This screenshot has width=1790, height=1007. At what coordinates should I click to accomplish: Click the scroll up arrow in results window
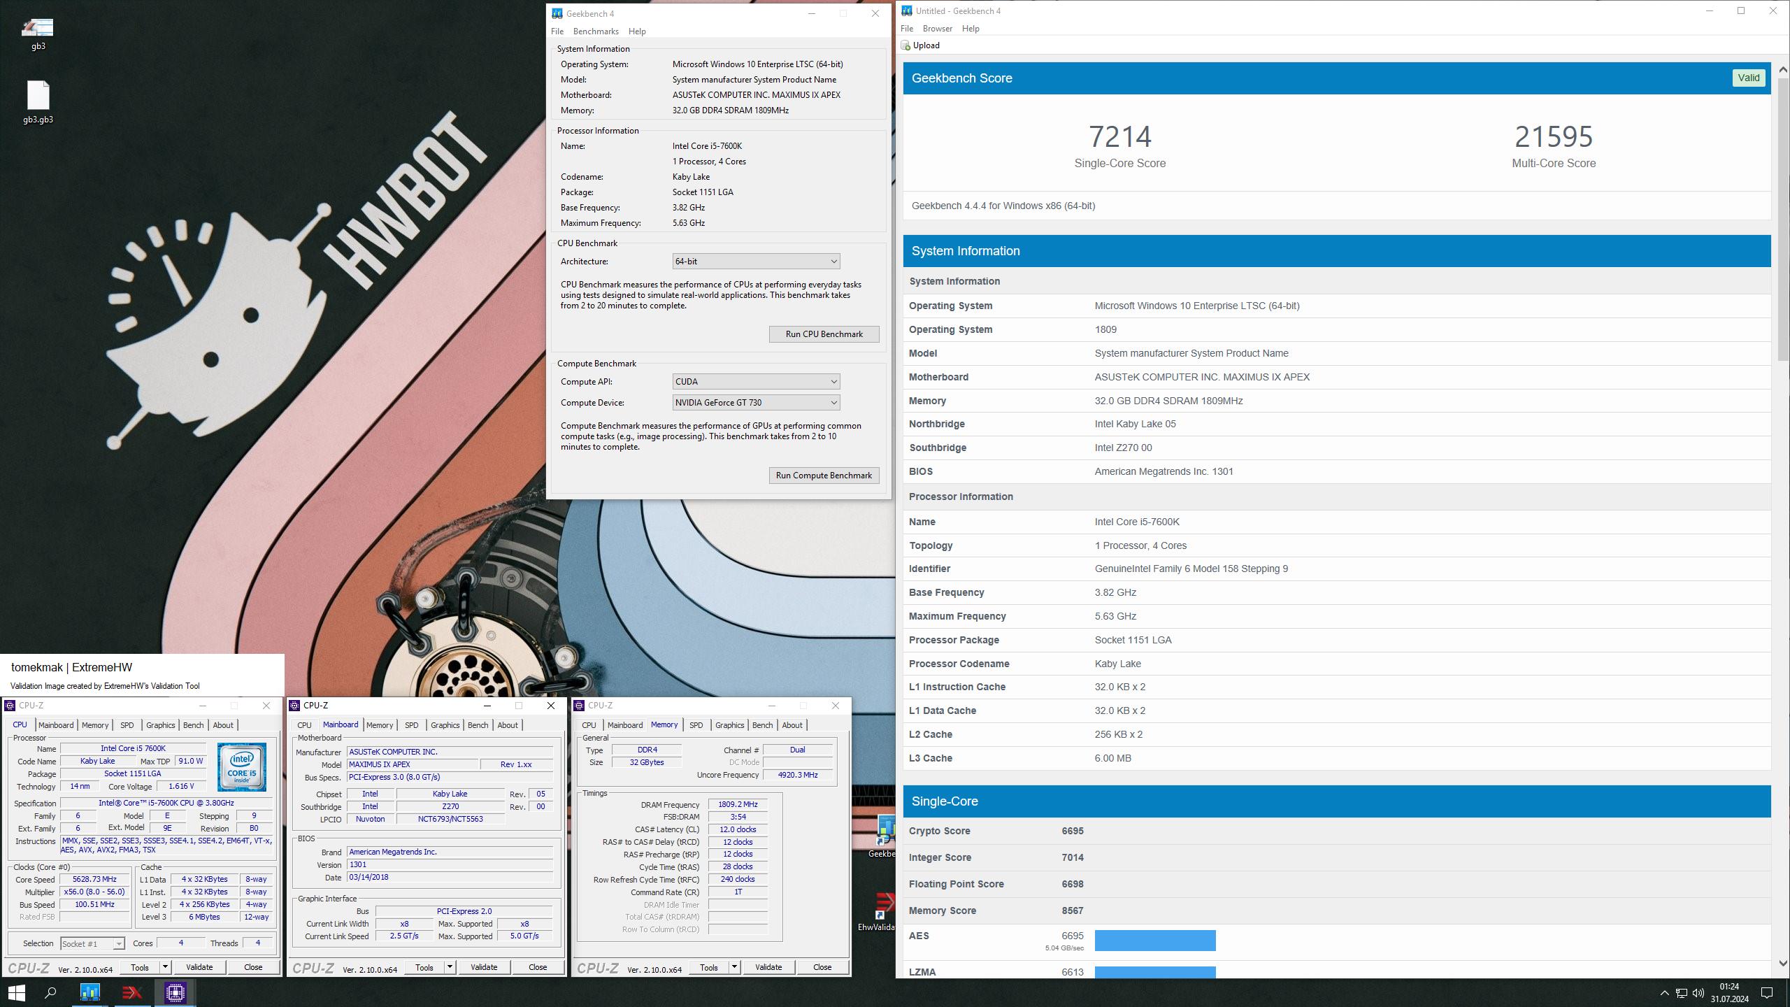(x=1782, y=69)
